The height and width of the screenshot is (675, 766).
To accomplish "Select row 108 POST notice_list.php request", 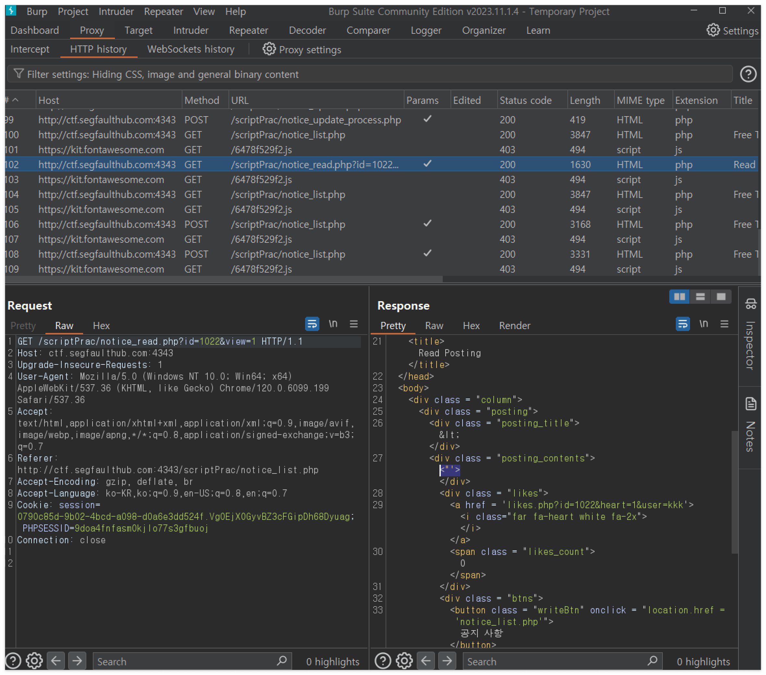I will [x=381, y=254].
